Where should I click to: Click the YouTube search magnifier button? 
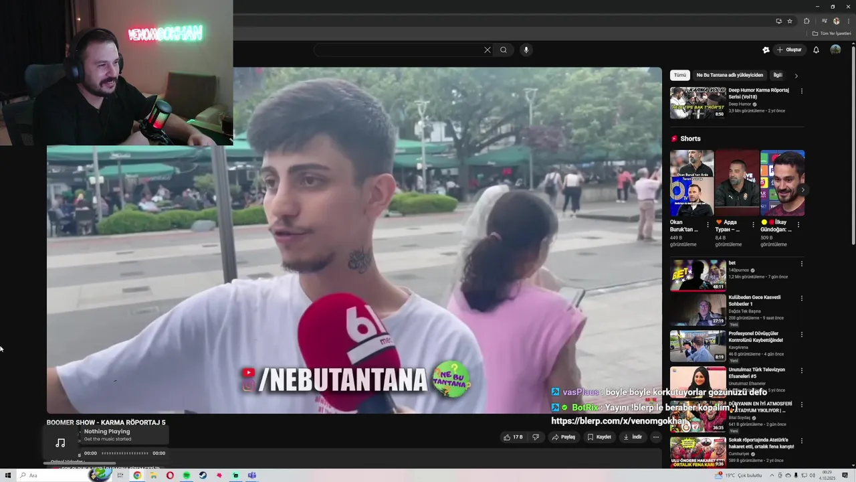click(x=504, y=50)
